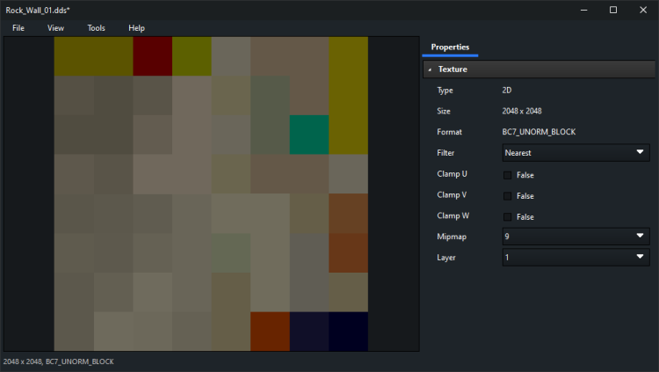
Task: Open the Filter dropdown set to Nearest
Action: pos(575,153)
